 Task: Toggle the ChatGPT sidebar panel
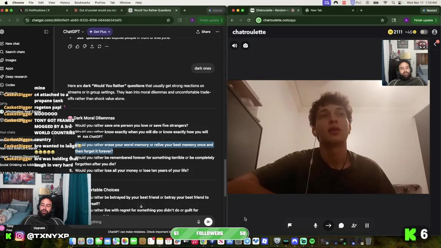pos(46,32)
